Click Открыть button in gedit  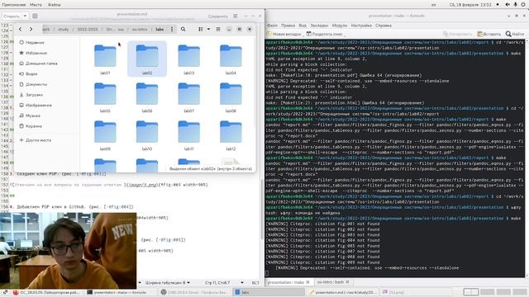(x=12, y=16)
